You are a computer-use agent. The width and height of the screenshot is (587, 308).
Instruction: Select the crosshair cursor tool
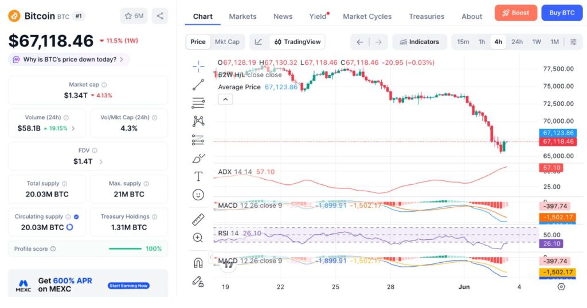click(198, 66)
